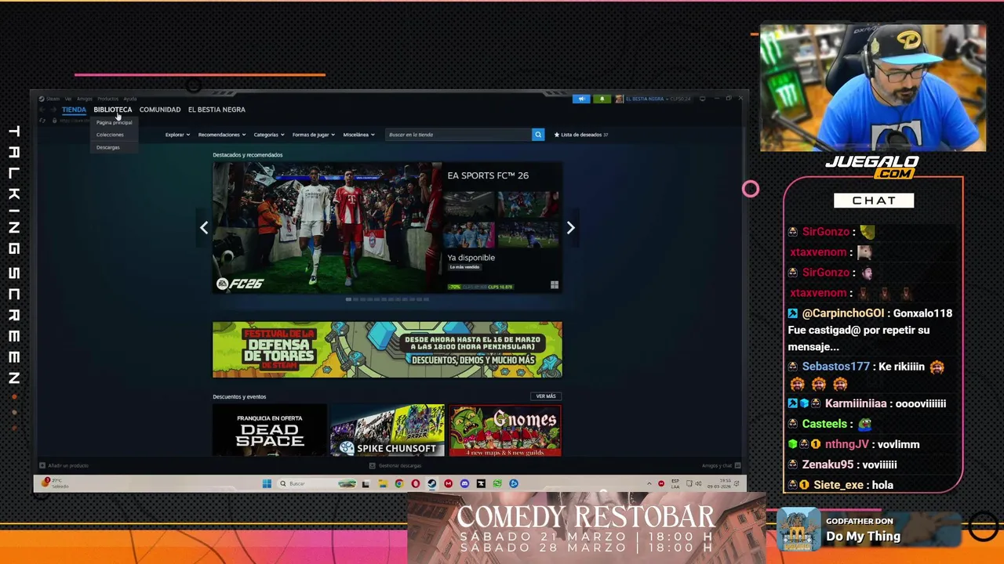1004x564 pixels.
Task: Open the BIBLIOTECA tab
Action: [x=112, y=110]
